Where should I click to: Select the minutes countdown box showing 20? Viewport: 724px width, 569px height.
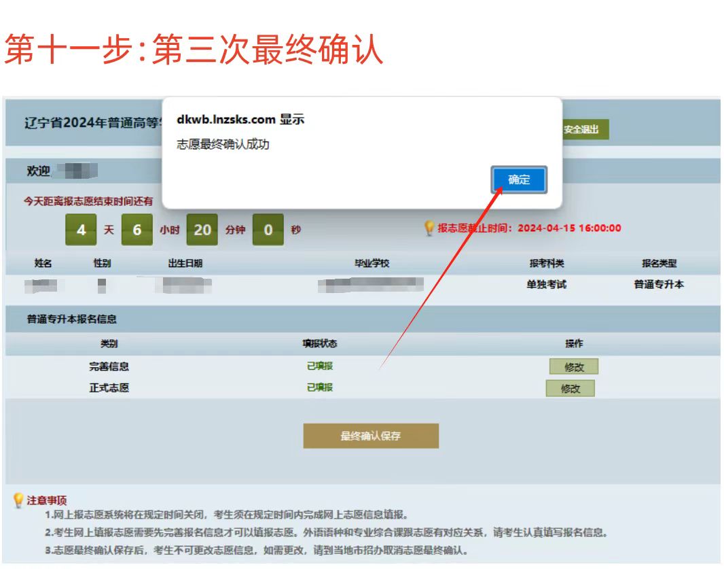pos(202,230)
